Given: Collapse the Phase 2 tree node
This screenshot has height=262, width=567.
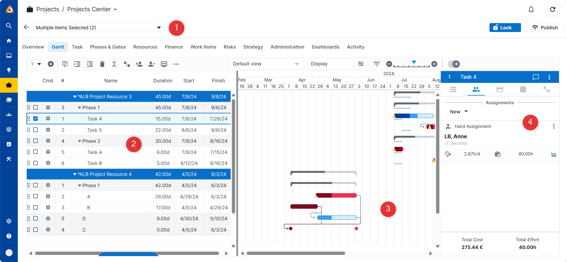Looking at the screenshot, I should pos(80,141).
